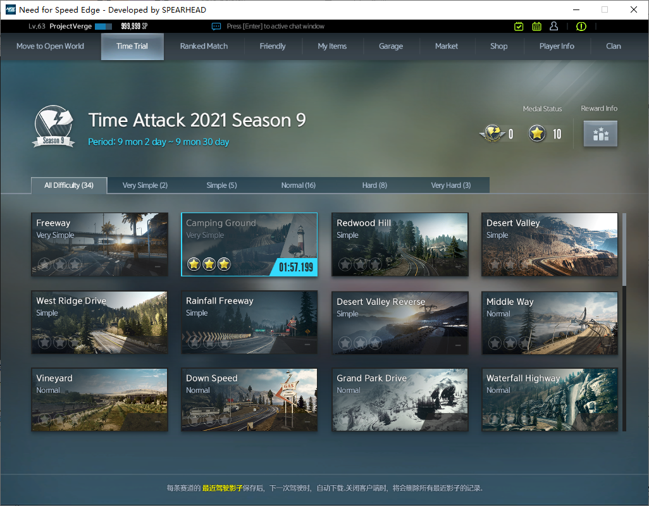Click the gold star medal icon
The width and height of the screenshot is (649, 506).
[537, 133]
